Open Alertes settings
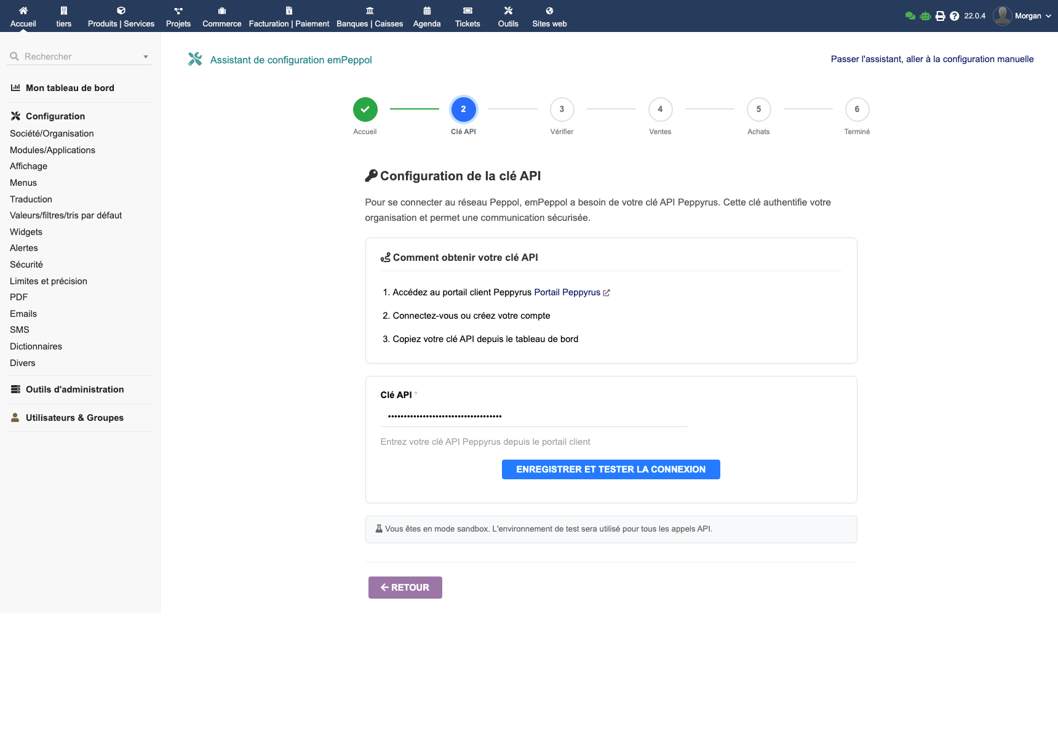 click(24, 248)
